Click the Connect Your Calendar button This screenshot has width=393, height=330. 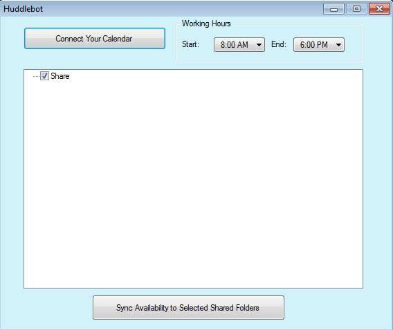coord(95,38)
